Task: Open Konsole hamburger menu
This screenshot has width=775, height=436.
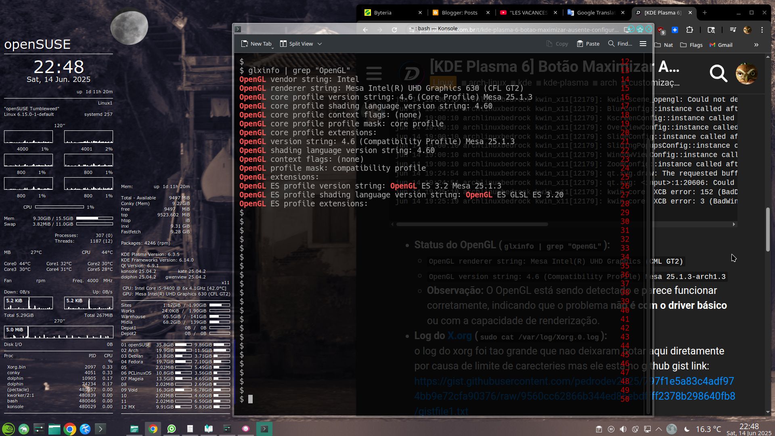Action: pos(643,44)
